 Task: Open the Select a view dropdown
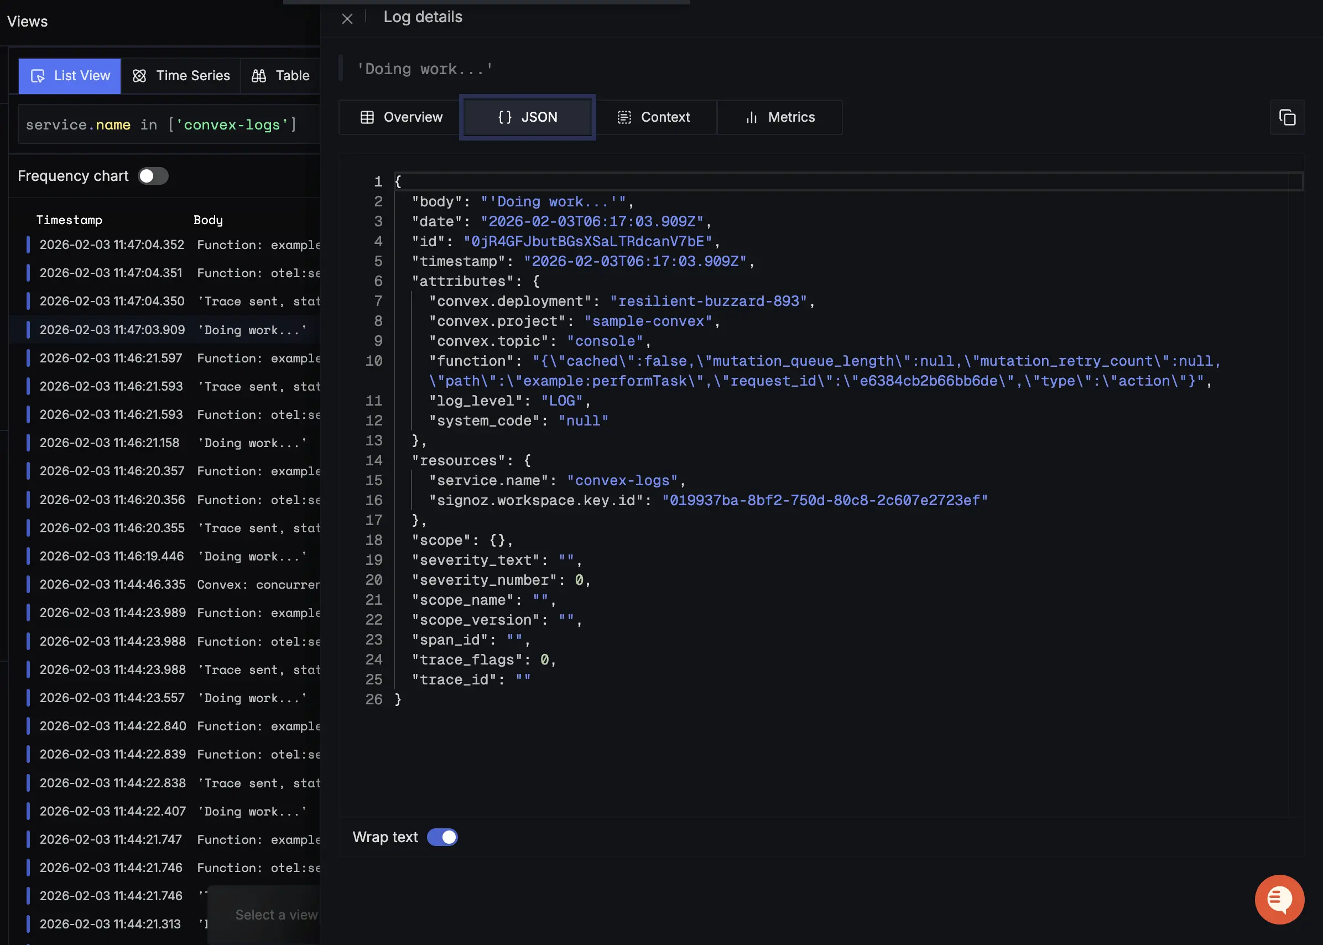coord(276,915)
